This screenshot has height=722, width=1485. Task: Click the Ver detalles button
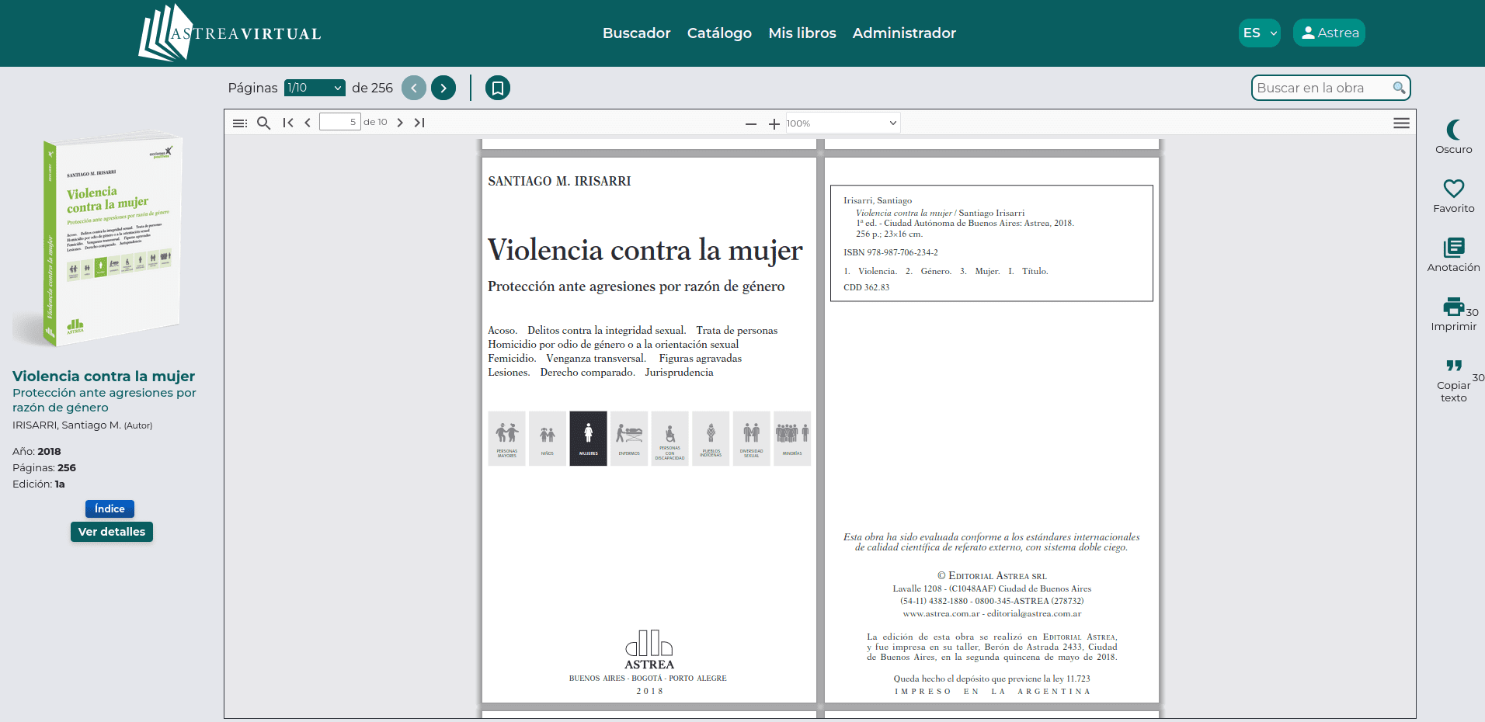pos(112,532)
